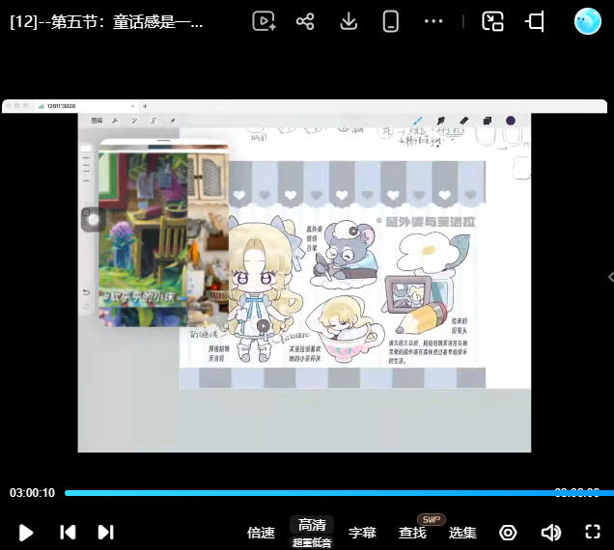Select the Procreate selection S tool in video
The width and height of the screenshot is (614, 550).
153,121
